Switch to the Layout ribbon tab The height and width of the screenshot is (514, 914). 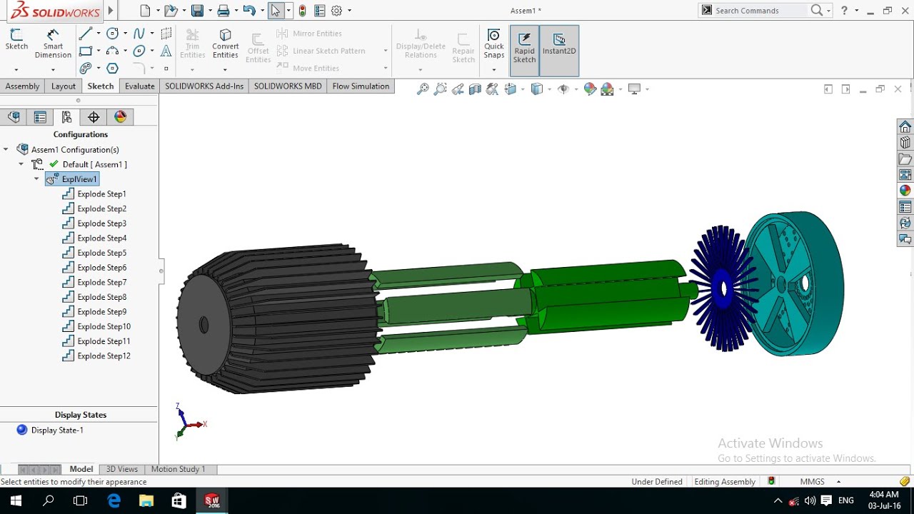[x=64, y=86]
